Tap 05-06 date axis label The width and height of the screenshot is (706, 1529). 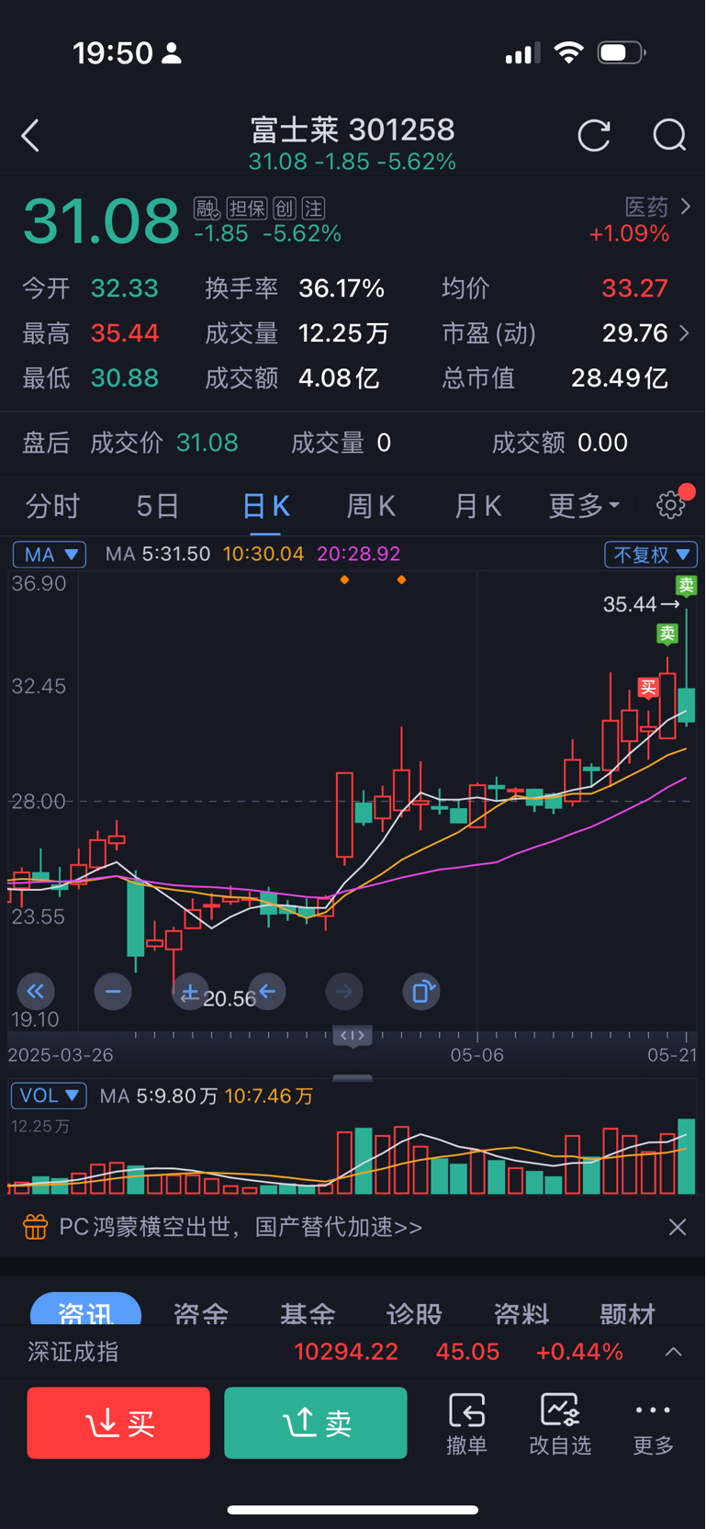pyautogui.click(x=476, y=1055)
